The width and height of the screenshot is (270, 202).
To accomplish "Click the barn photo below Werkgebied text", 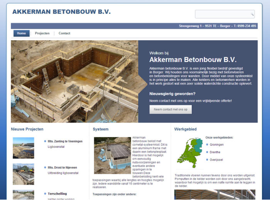I will tap(215, 195).
